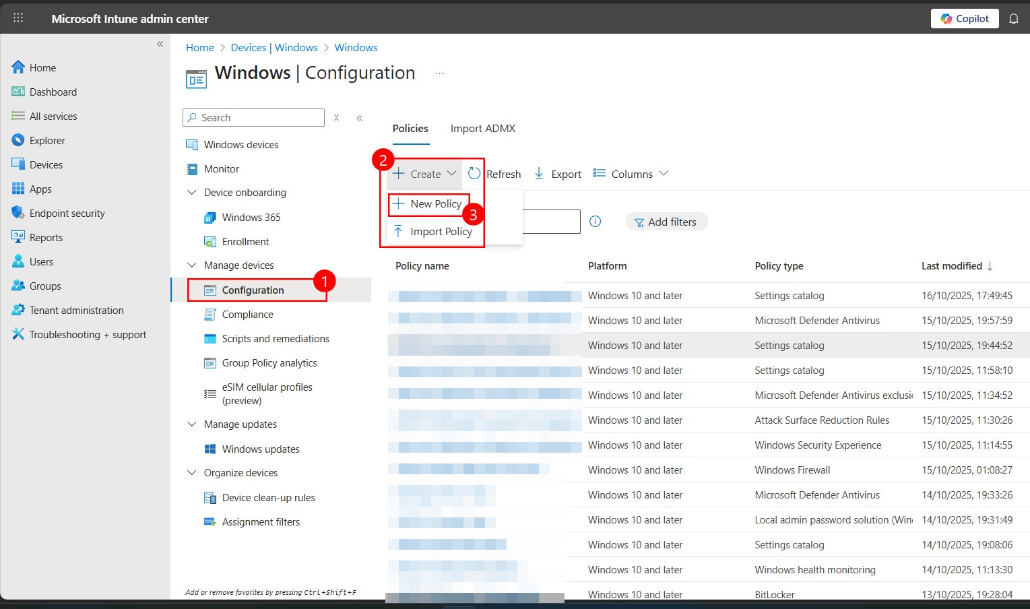Open the notifications bell icon
The width and height of the screenshot is (1030, 609).
coord(1013,19)
